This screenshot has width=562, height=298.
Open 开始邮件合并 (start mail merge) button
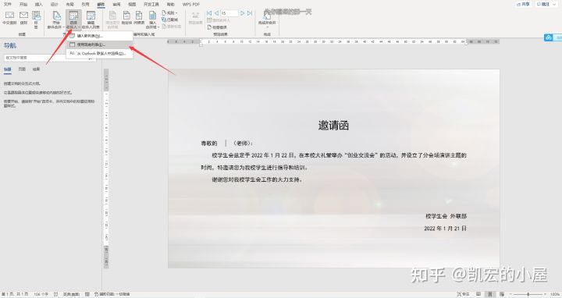[56, 20]
